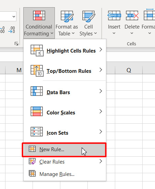
Task: Open the Icon Sets submenu arrow
Action: point(101,132)
